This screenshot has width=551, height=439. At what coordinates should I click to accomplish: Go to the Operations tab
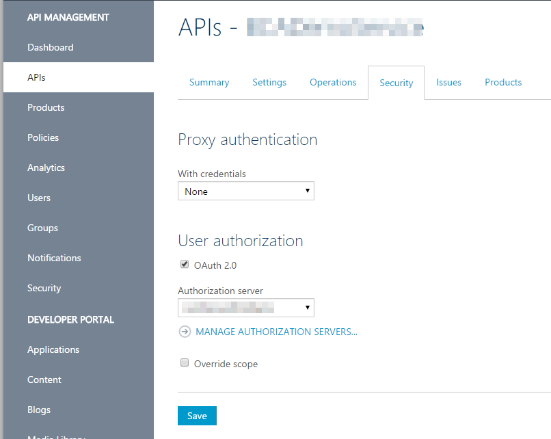click(333, 82)
